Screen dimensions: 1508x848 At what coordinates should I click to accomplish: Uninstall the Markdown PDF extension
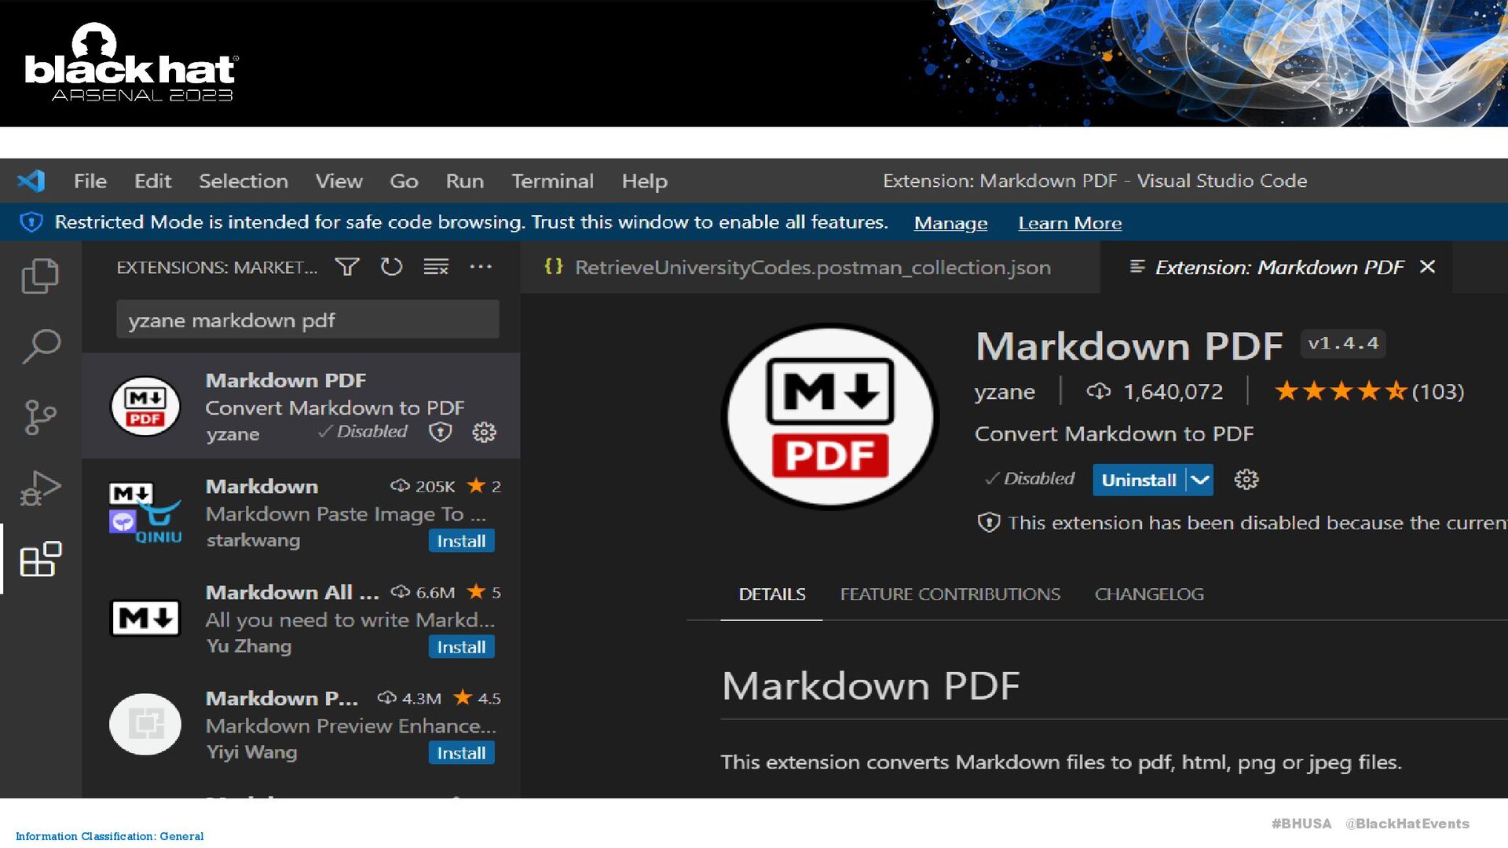point(1139,480)
